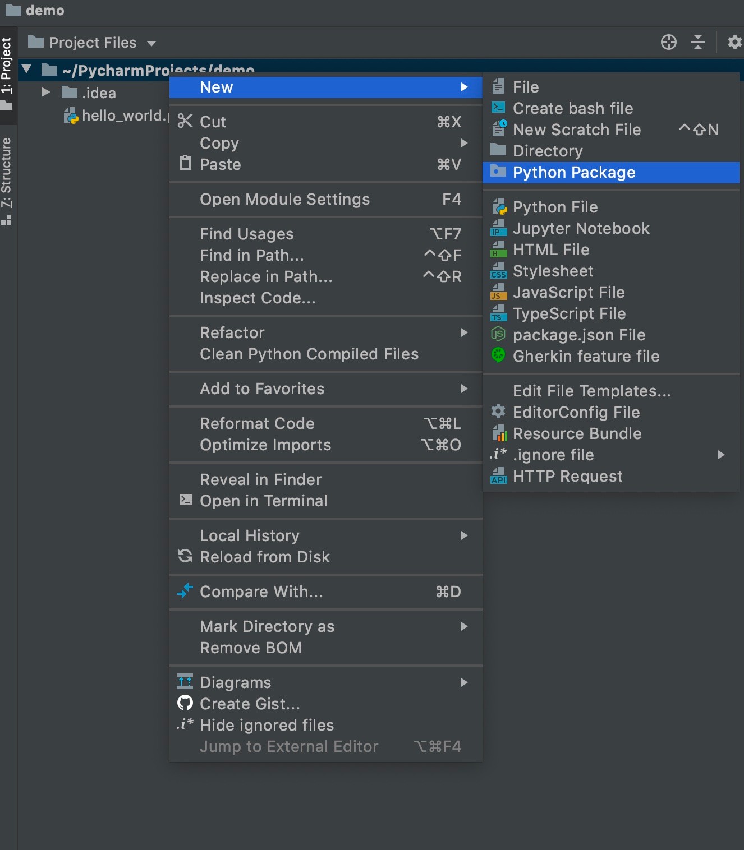This screenshot has width=744, height=850.
Task: Click the Reload from Disk icon
Action: (x=185, y=556)
